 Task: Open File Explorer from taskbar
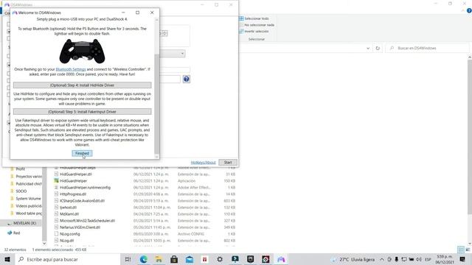tap(159, 259)
